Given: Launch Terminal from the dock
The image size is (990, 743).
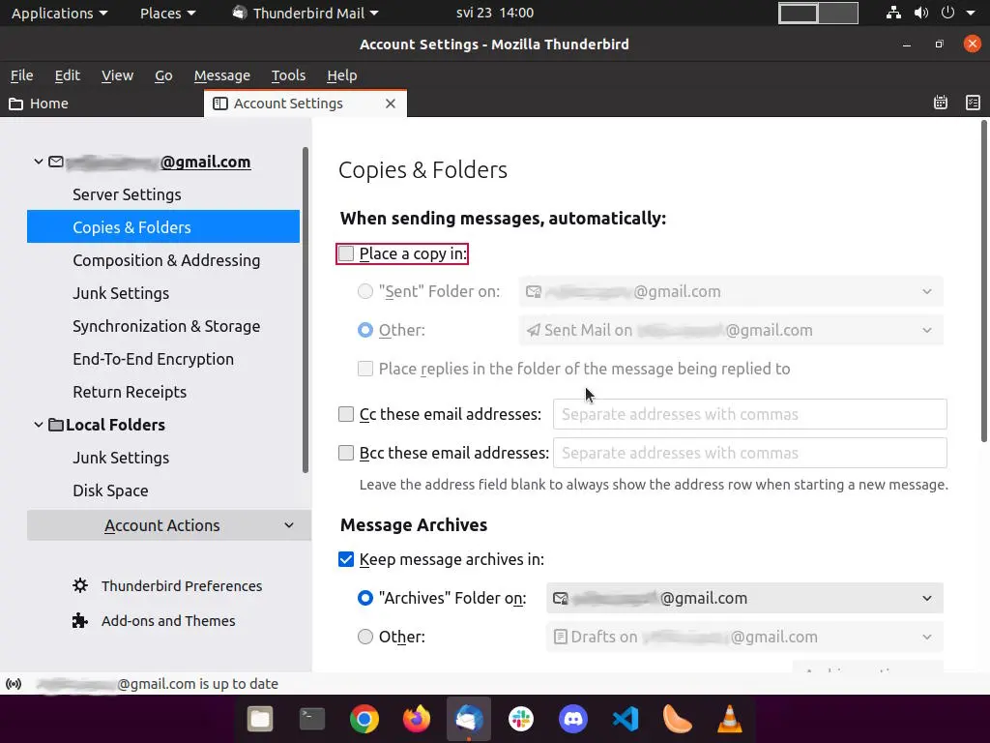Looking at the screenshot, I should point(312,719).
